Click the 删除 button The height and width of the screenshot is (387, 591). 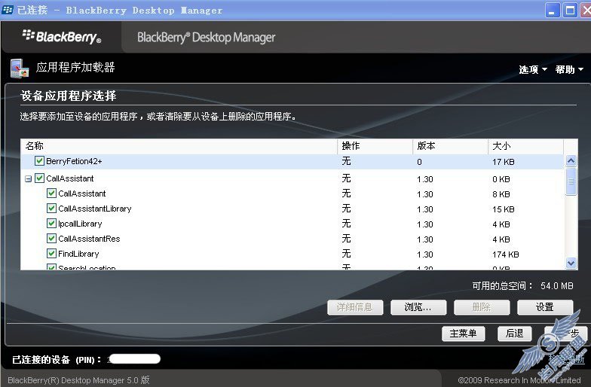pos(482,307)
